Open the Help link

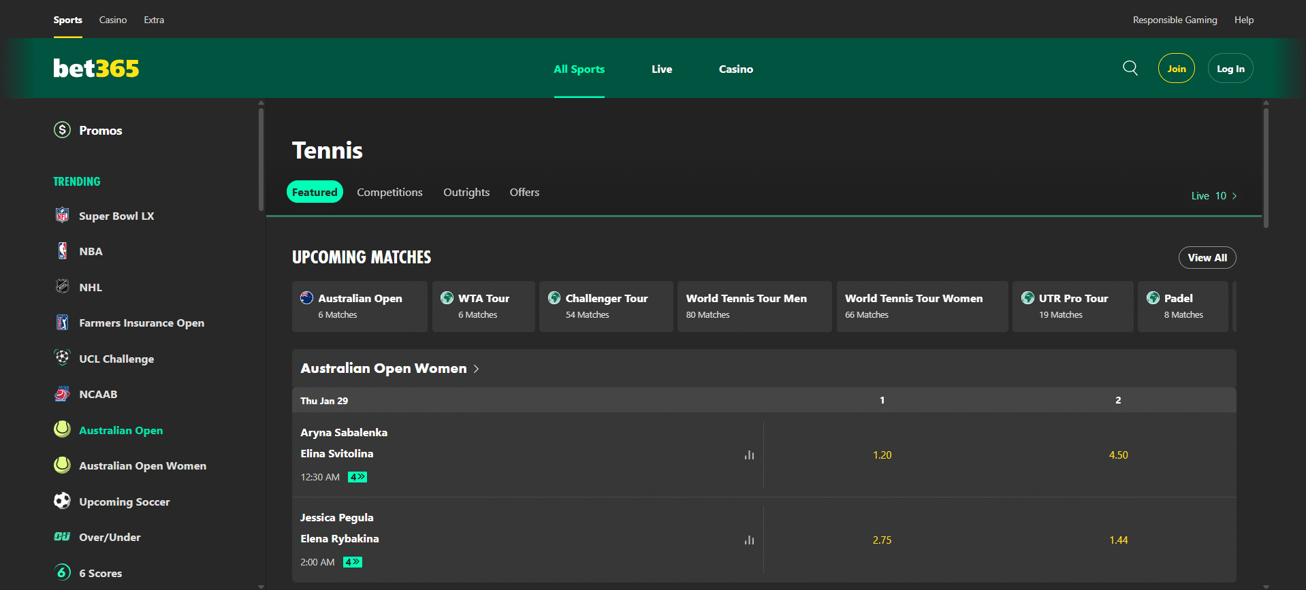coord(1244,20)
